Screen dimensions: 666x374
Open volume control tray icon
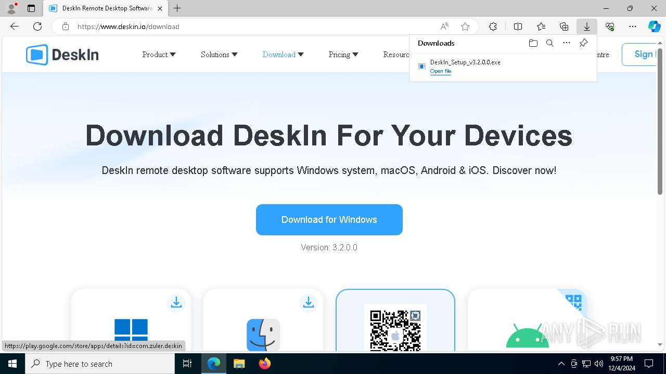tap(599, 364)
